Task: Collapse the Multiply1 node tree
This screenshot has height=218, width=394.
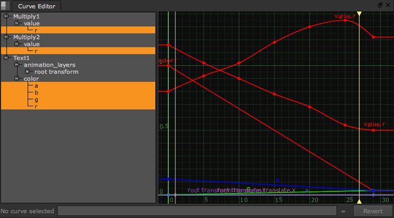Action: pyautogui.click(x=6, y=16)
